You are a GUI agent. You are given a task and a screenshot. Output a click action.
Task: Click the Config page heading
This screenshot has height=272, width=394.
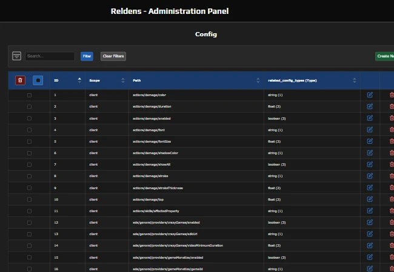click(x=206, y=34)
